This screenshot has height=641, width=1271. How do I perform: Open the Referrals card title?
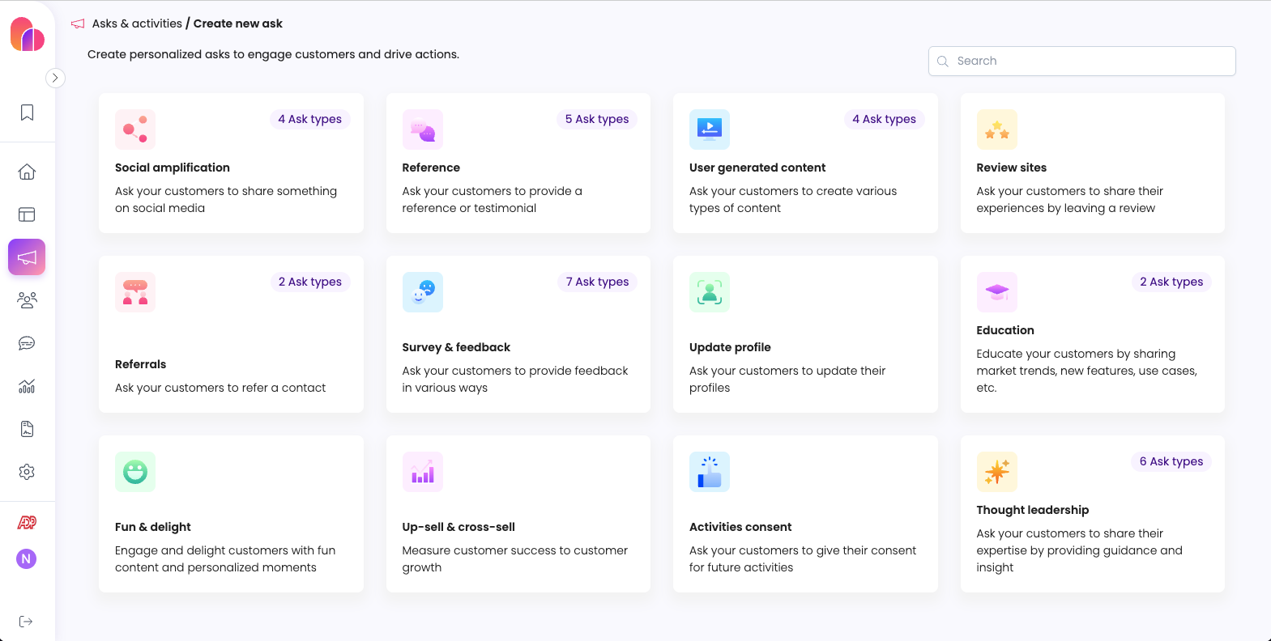click(141, 364)
